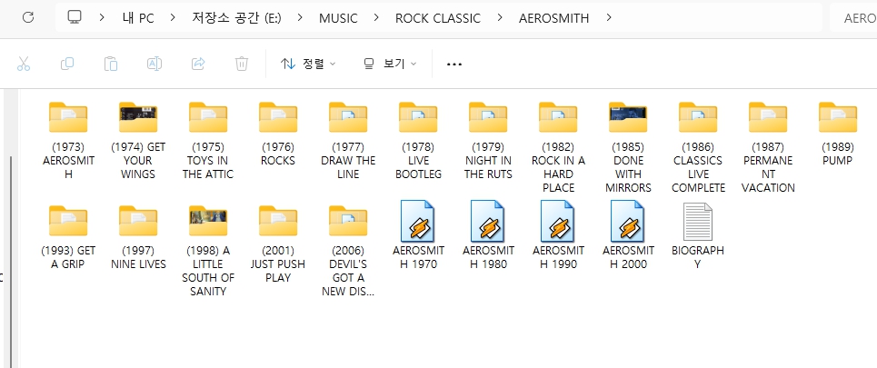877x368 pixels.
Task: Expand chevron after computer icon in breadcrumb
Action: pos(102,18)
